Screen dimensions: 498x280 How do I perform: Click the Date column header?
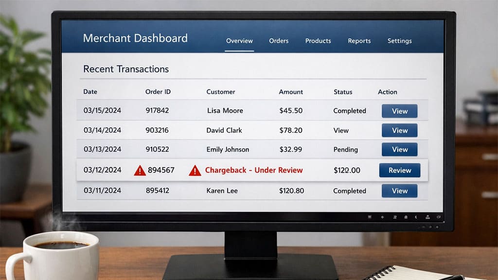point(90,92)
